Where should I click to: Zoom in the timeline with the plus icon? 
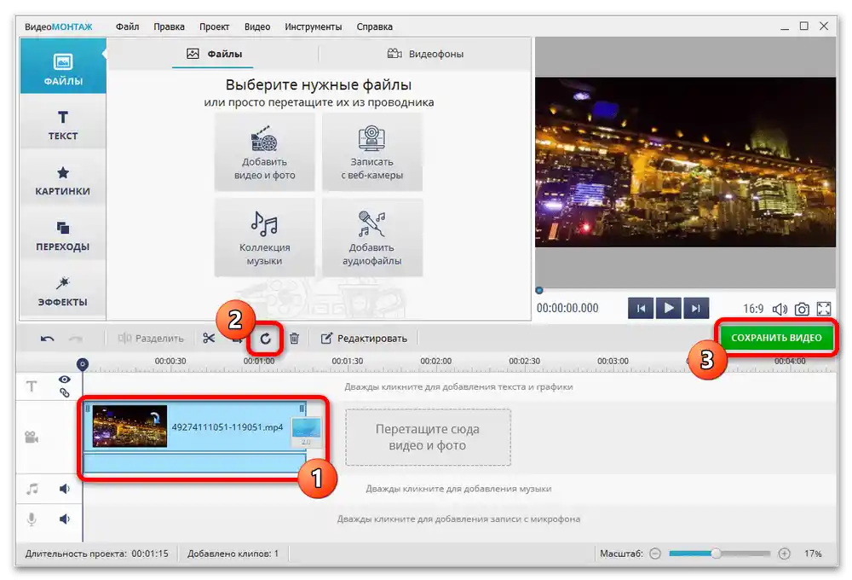784,554
